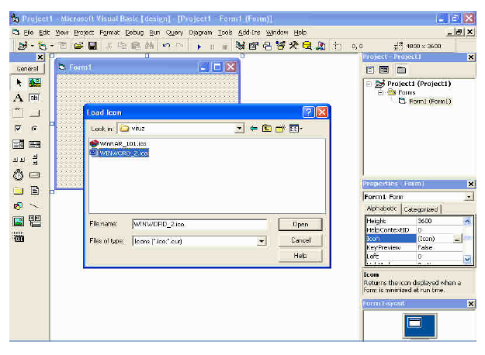485x355 pixels.
Task: Select the DriveListBox control in the toolbox
Action: pyautogui.click(x=35, y=175)
